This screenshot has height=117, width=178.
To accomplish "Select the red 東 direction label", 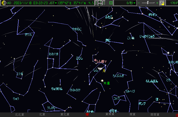I will (x=87, y=115).
